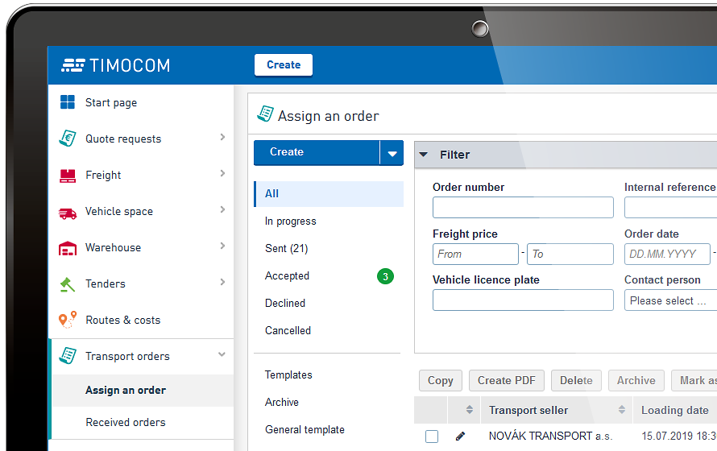Click the Assign an order header icon
Viewport: 717px width, 451px height.
coord(265,114)
